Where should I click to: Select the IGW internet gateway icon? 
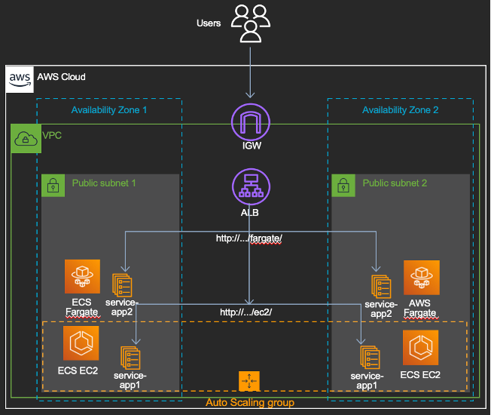point(251,122)
